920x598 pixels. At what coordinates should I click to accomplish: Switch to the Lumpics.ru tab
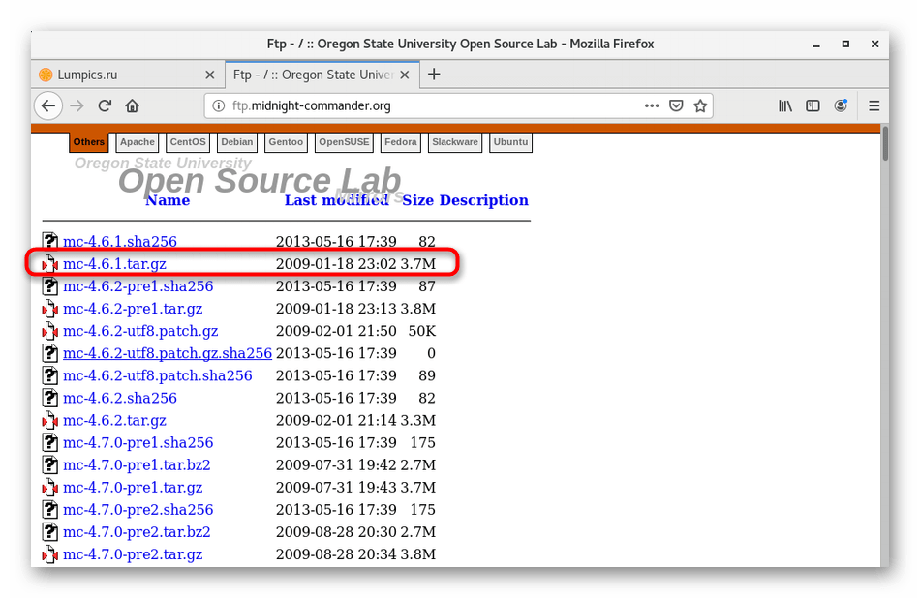tap(116, 75)
